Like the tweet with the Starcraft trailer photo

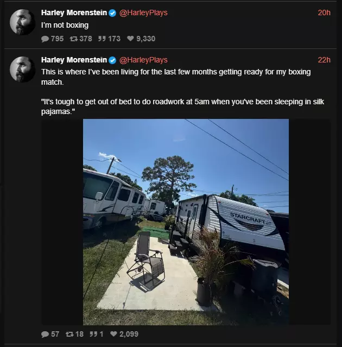pyautogui.click(x=124, y=334)
